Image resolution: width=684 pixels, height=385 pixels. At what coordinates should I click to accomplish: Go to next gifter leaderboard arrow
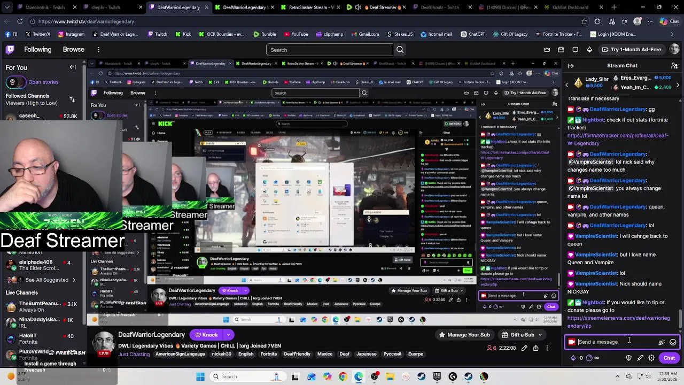tap(678, 84)
